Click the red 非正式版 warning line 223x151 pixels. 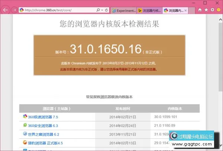pos(109,69)
